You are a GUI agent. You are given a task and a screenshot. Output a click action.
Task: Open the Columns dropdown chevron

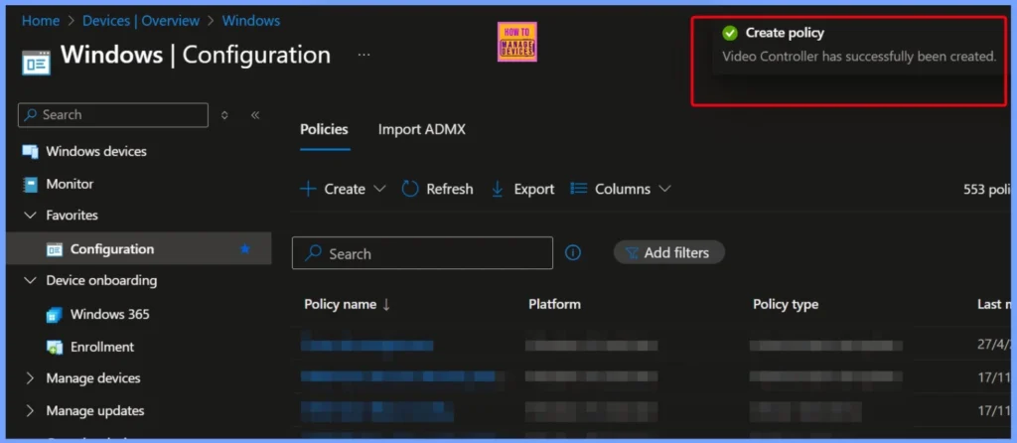[x=664, y=189]
